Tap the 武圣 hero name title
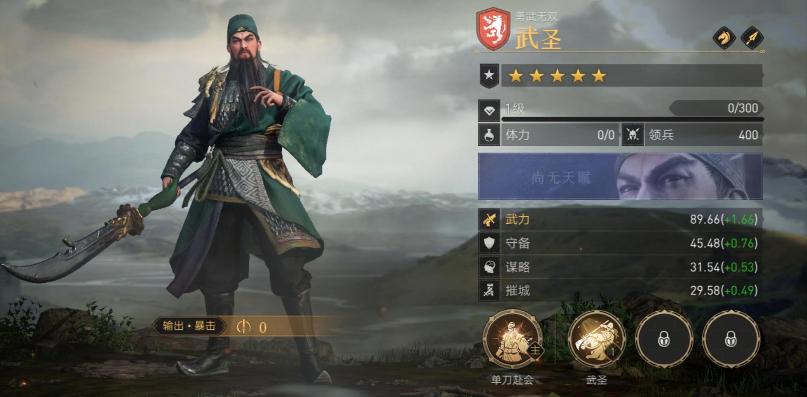This screenshot has width=807, height=397. point(538,38)
